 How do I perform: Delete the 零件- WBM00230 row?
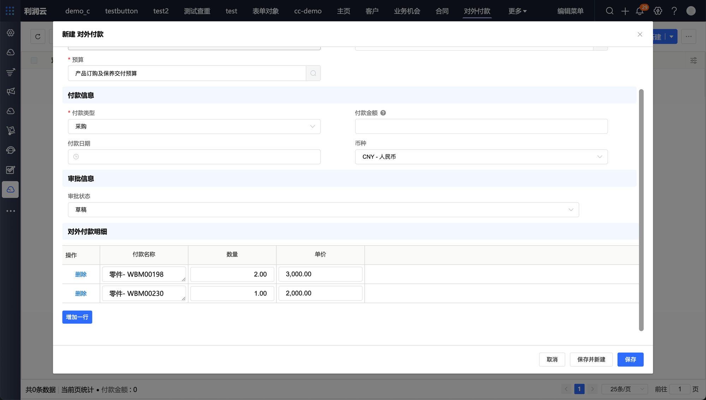click(81, 293)
